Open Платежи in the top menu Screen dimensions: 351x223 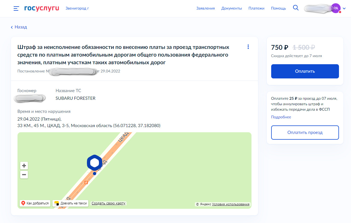[x=256, y=8]
